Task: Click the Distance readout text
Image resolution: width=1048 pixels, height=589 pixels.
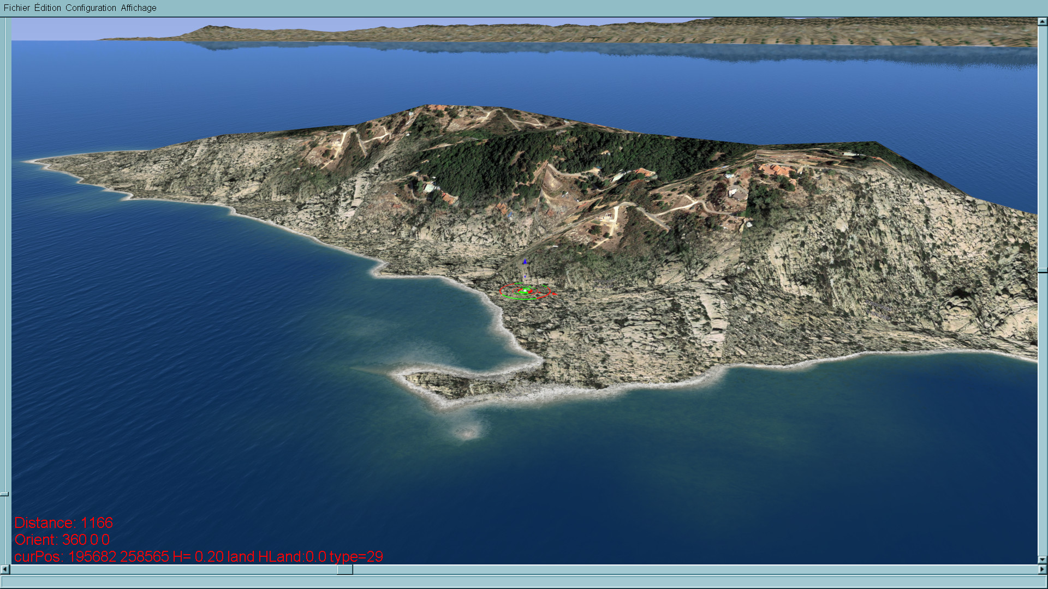Action: tap(63, 522)
